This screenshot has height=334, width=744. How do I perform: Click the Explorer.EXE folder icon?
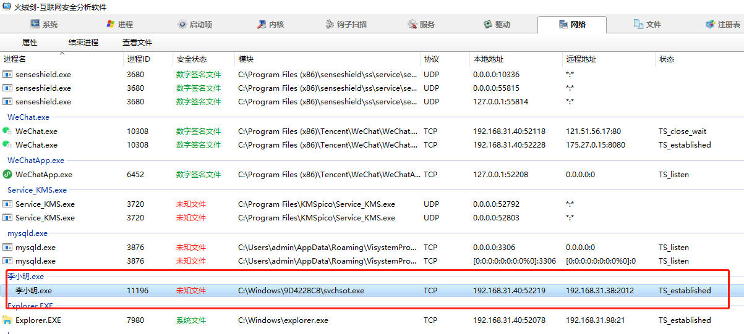7,320
